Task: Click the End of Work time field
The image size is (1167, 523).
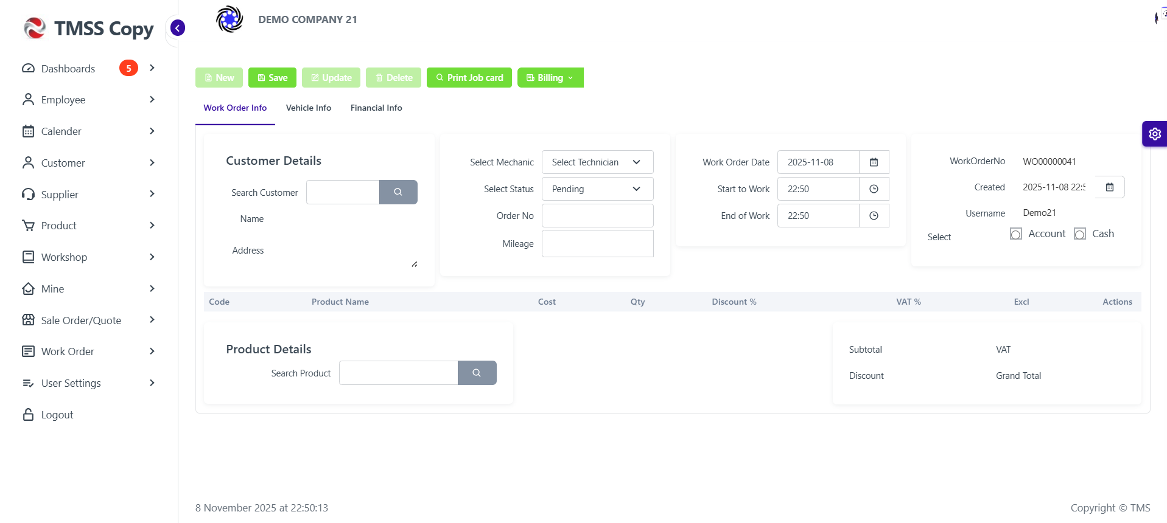Action: pos(818,216)
